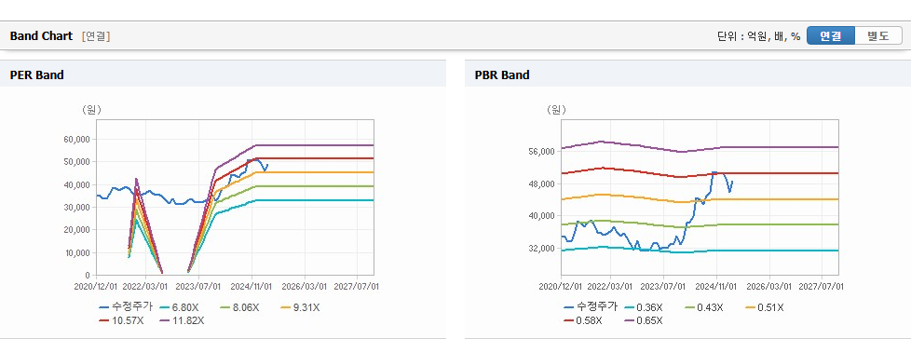The height and width of the screenshot is (339, 911).
Task: Click the PBR Band chart plot area
Action: (700, 197)
